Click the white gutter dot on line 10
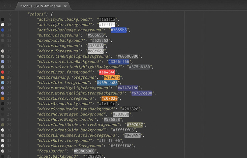The height and width of the screenshot is (158, 247). 3,25
